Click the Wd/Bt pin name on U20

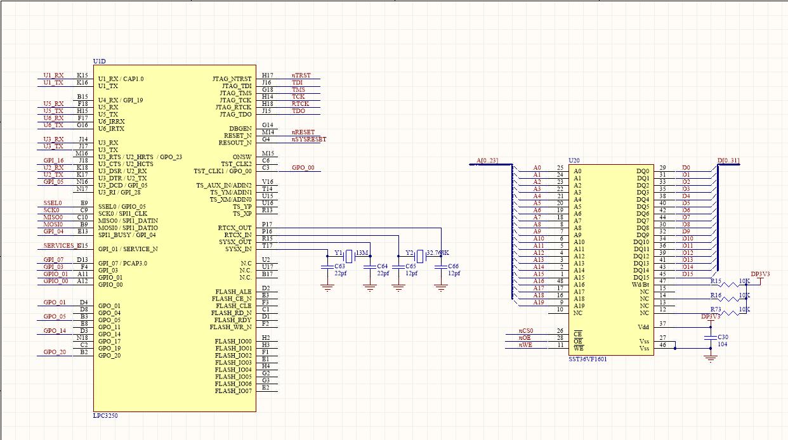pyautogui.click(x=640, y=285)
